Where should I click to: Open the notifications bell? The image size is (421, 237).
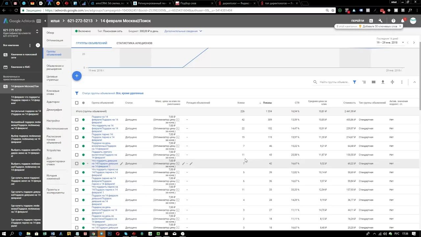pyautogui.click(x=403, y=21)
